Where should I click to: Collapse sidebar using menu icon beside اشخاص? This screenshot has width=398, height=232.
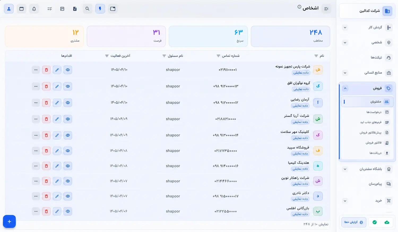[326, 9]
